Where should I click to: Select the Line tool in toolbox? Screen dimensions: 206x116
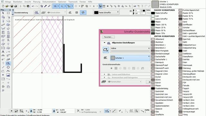click(3, 67)
